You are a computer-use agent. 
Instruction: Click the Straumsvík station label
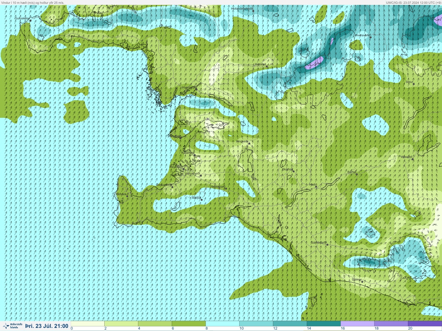coord(164,185)
